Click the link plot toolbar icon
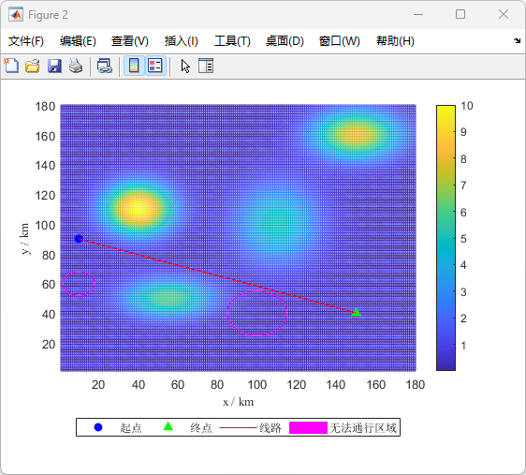This screenshot has height=475, width=526. [105, 66]
